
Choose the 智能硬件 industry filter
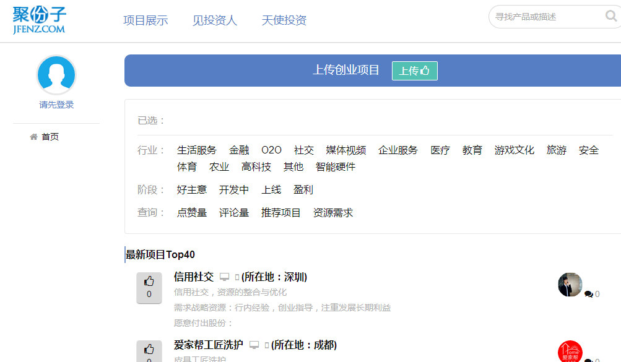click(336, 167)
